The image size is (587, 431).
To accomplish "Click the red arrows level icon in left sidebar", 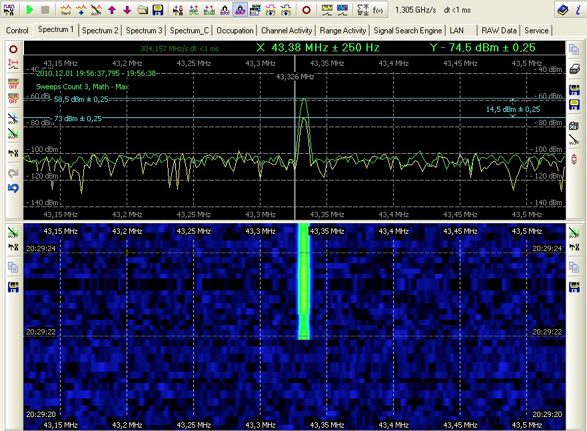I will (x=13, y=64).
